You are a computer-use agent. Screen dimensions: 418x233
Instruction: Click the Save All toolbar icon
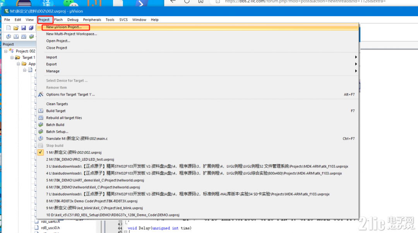click(x=31, y=28)
